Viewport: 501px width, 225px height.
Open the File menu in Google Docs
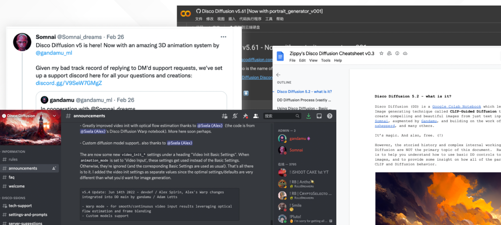[x=292, y=60]
